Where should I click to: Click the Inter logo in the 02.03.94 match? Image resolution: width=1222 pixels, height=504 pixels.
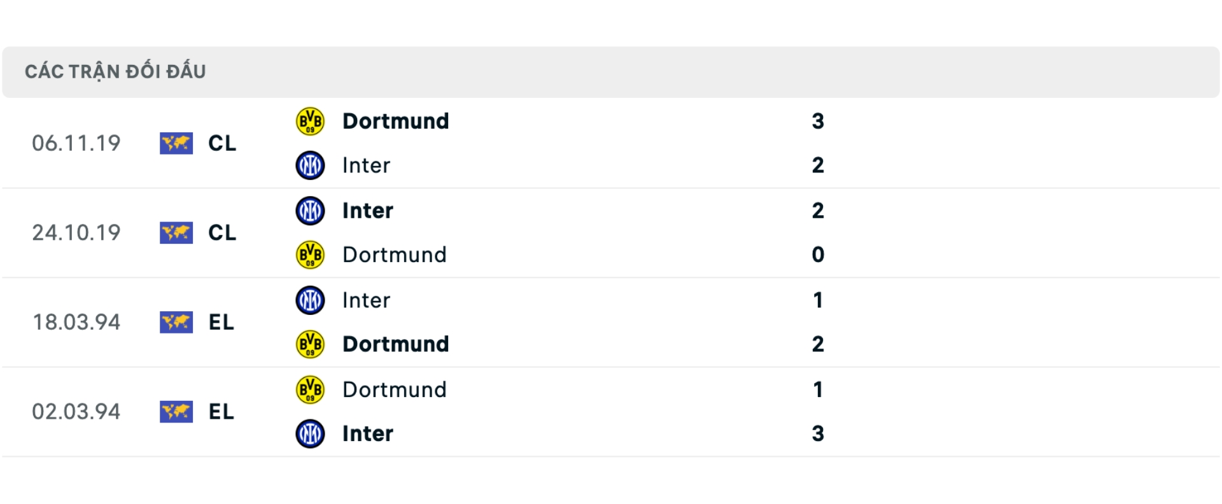point(310,433)
